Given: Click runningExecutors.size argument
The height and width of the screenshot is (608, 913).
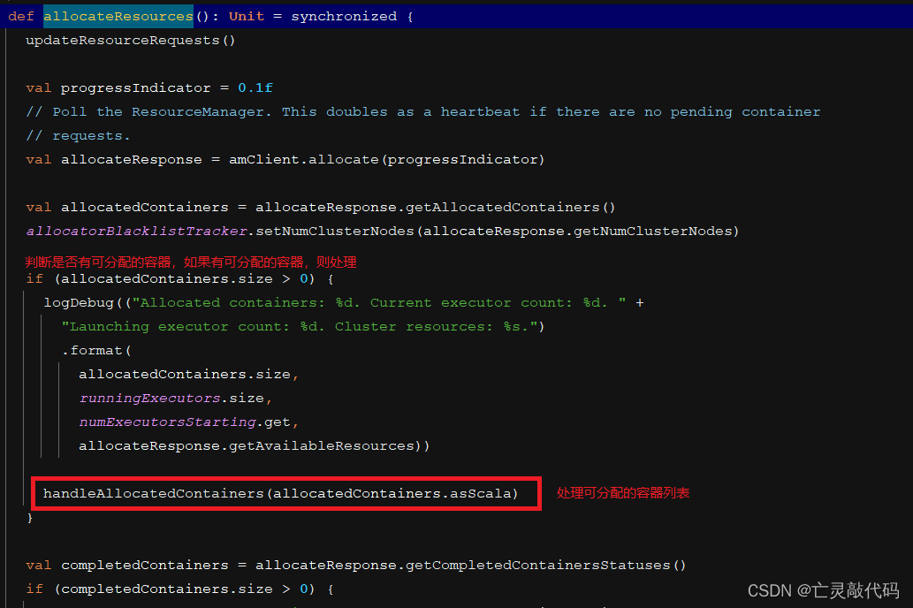Looking at the screenshot, I should click(171, 399).
